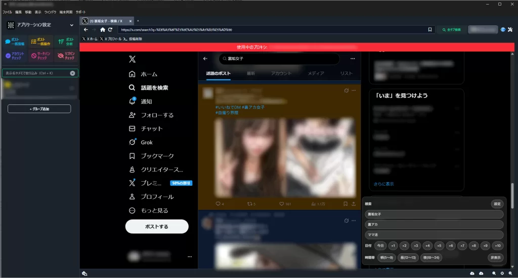Click the X search box containing 裏垢女子
The height and width of the screenshot is (278, 518).
click(279, 59)
